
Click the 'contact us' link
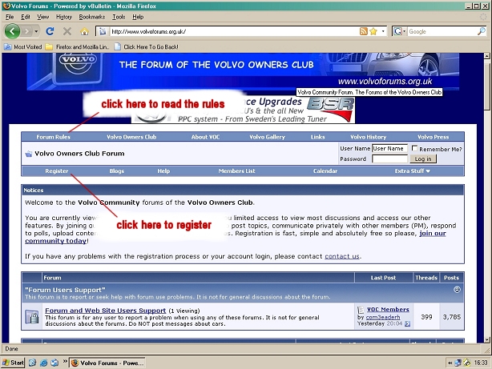coord(342,256)
